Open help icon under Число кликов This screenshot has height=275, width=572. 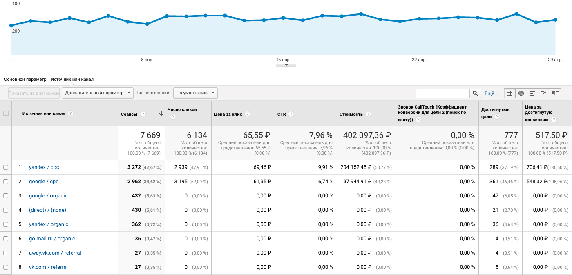click(173, 117)
